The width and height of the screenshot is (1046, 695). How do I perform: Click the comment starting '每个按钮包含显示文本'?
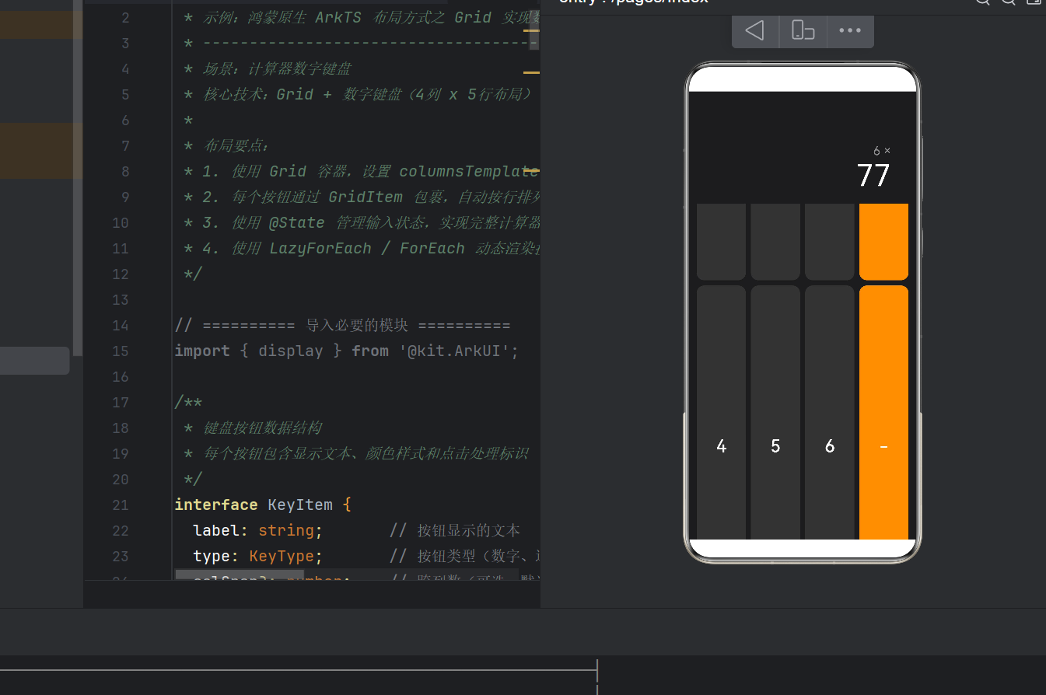click(x=366, y=453)
